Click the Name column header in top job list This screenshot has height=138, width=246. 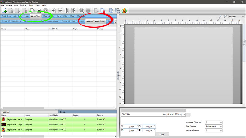13,29
